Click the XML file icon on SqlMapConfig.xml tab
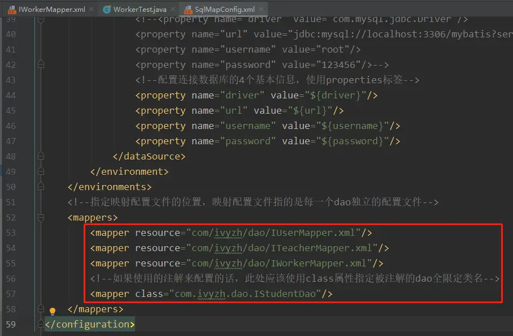 188,10
